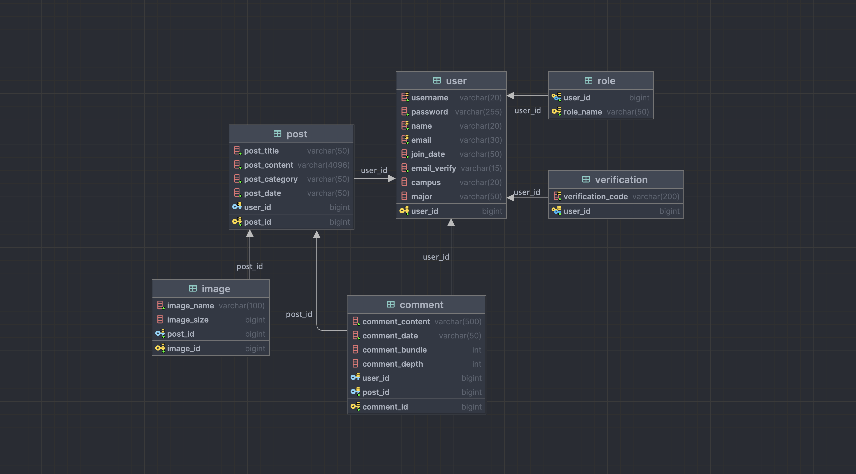The image size is (856, 474).
Task: Click the table icon in the verification header
Action: [x=586, y=179]
